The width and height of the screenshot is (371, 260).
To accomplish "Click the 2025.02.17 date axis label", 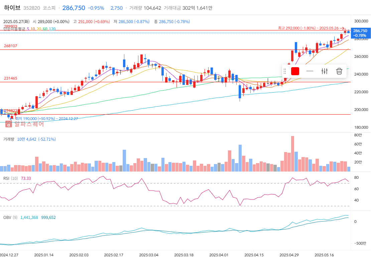I will pyautogui.click(x=114, y=255).
